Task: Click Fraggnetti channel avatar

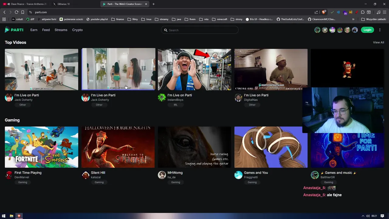Action: pyautogui.click(x=238, y=175)
